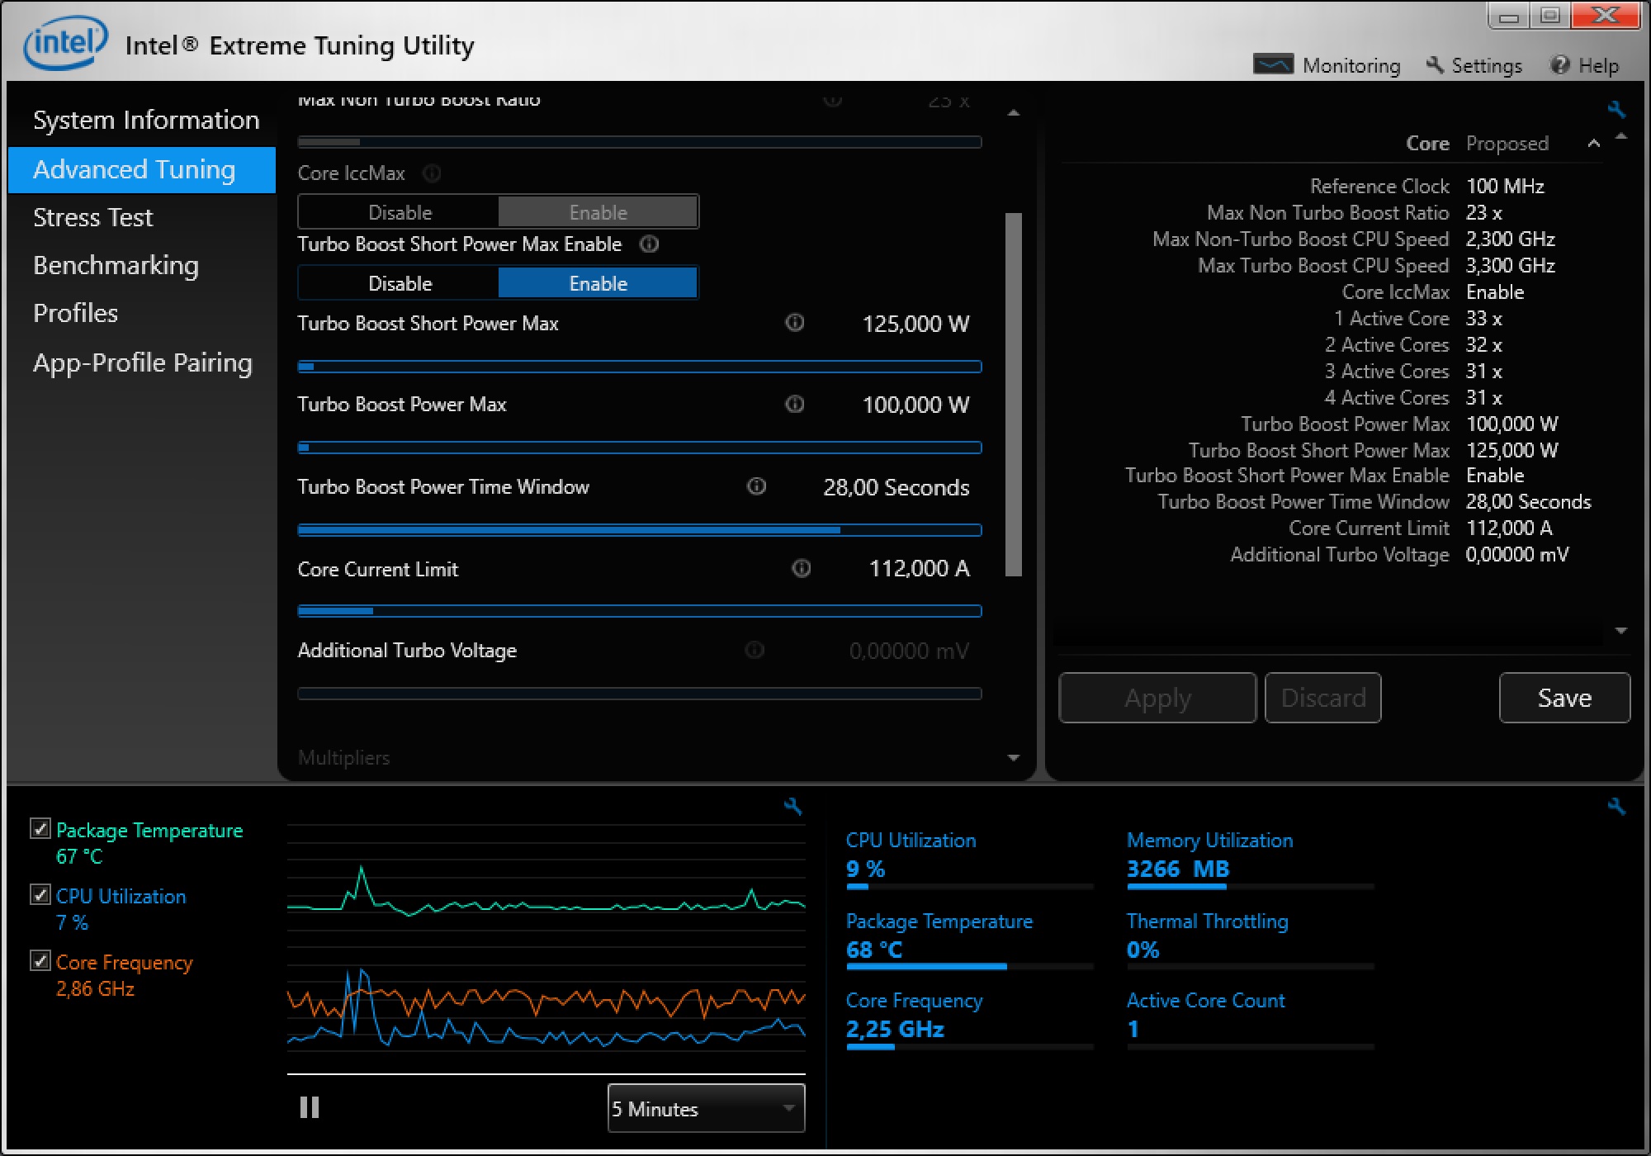Screen dimensions: 1651x1156
Task: Open Stress Test section
Action: pyautogui.click(x=92, y=217)
